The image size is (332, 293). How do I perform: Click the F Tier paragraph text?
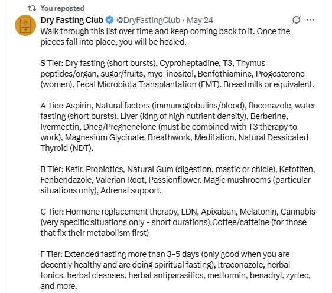(x=175, y=270)
